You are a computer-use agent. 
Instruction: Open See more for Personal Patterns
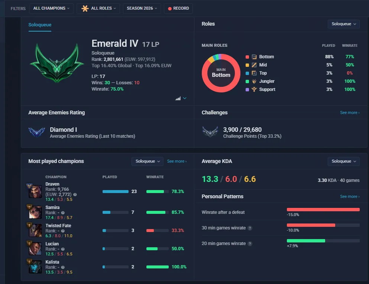coord(350,196)
